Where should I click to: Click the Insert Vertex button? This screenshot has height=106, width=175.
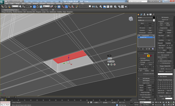point(146,83)
